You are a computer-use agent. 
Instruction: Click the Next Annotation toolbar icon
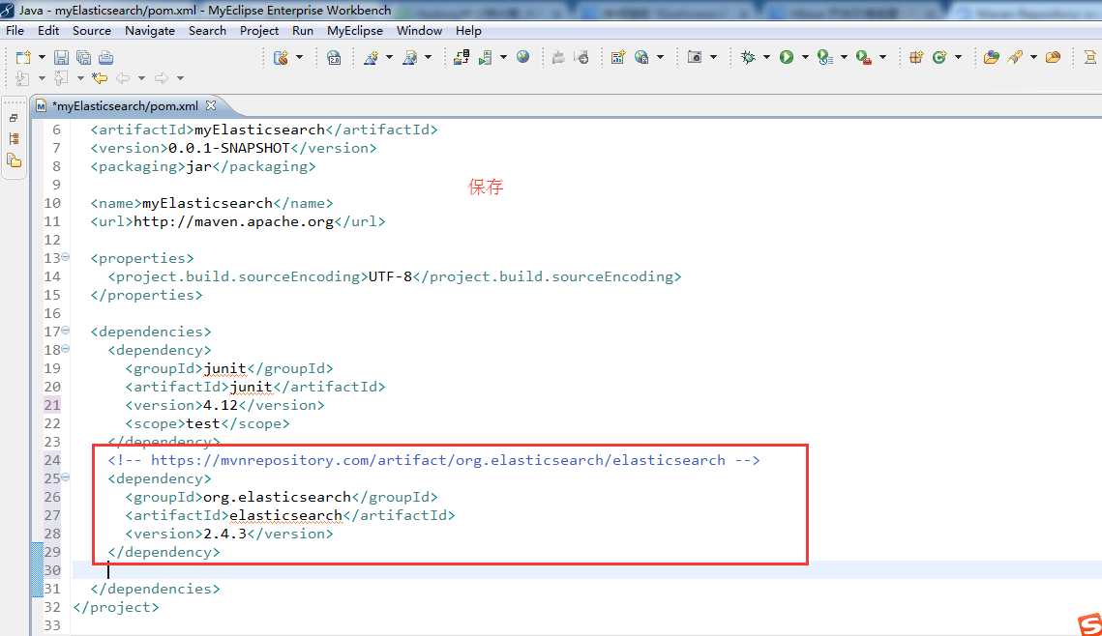point(23,78)
